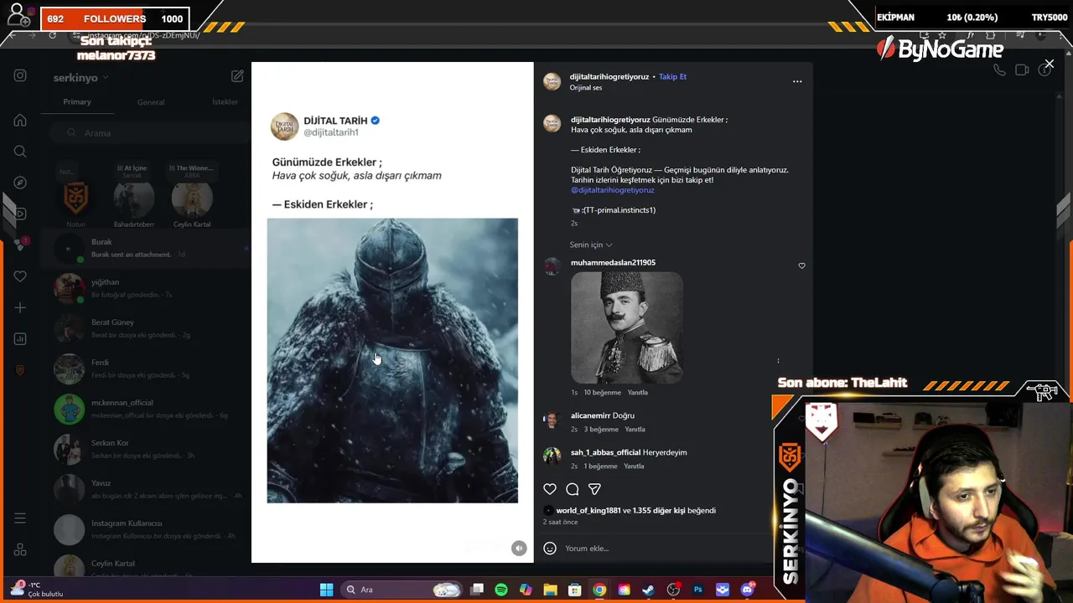The image size is (1073, 603).
Task: Switch to the General messages tab
Action: (x=151, y=102)
